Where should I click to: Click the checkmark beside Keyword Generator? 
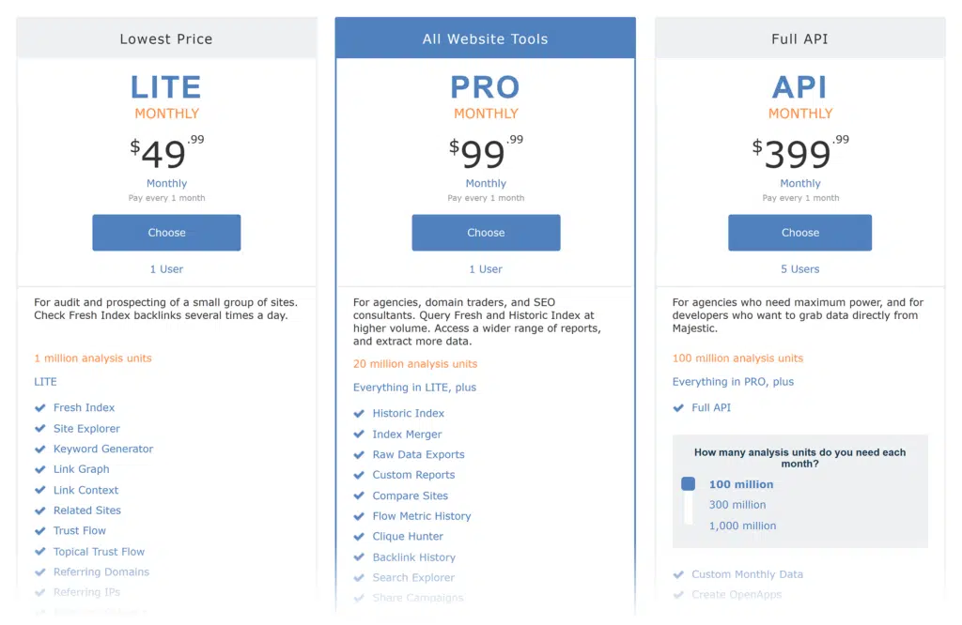tap(40, 450)
